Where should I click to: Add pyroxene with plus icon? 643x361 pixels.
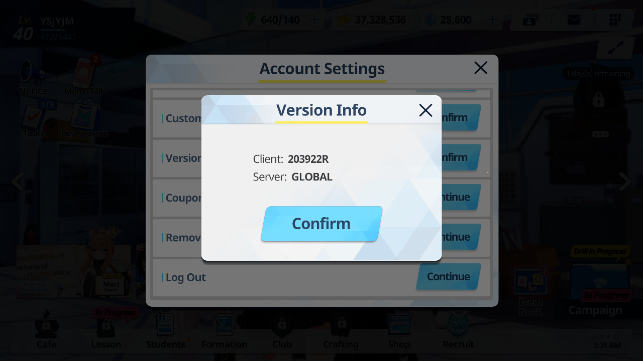(x=493, y=20)
